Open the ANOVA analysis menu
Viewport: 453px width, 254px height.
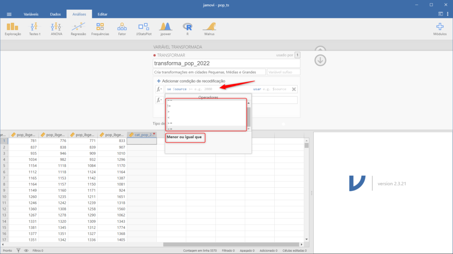(56, 29)
